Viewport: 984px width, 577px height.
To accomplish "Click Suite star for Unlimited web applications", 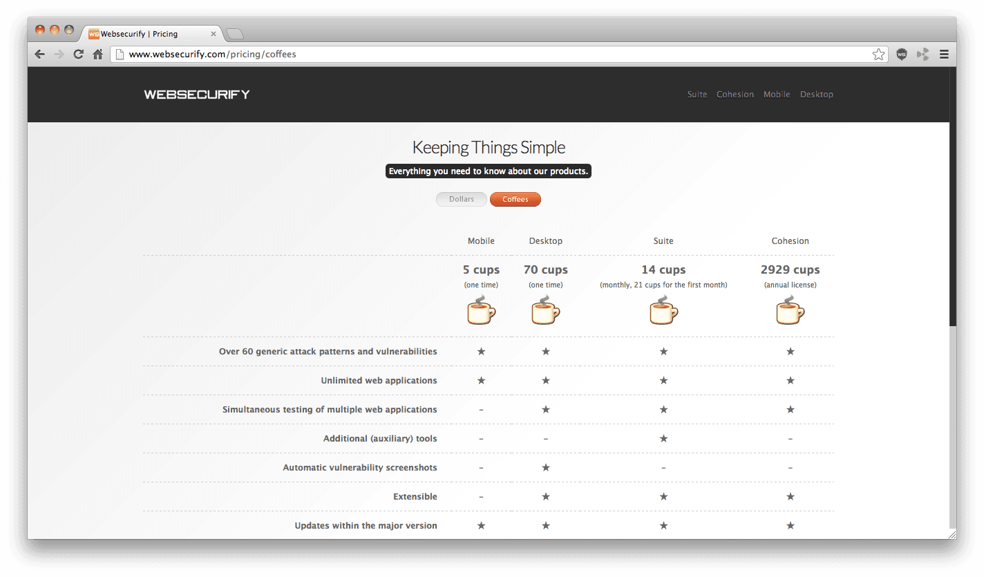I will tap(663, 381).
